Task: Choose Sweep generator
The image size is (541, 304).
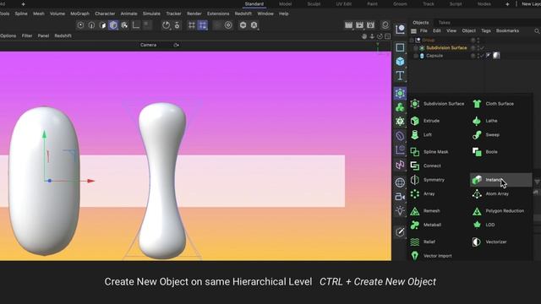Action: tap(486, 135)
